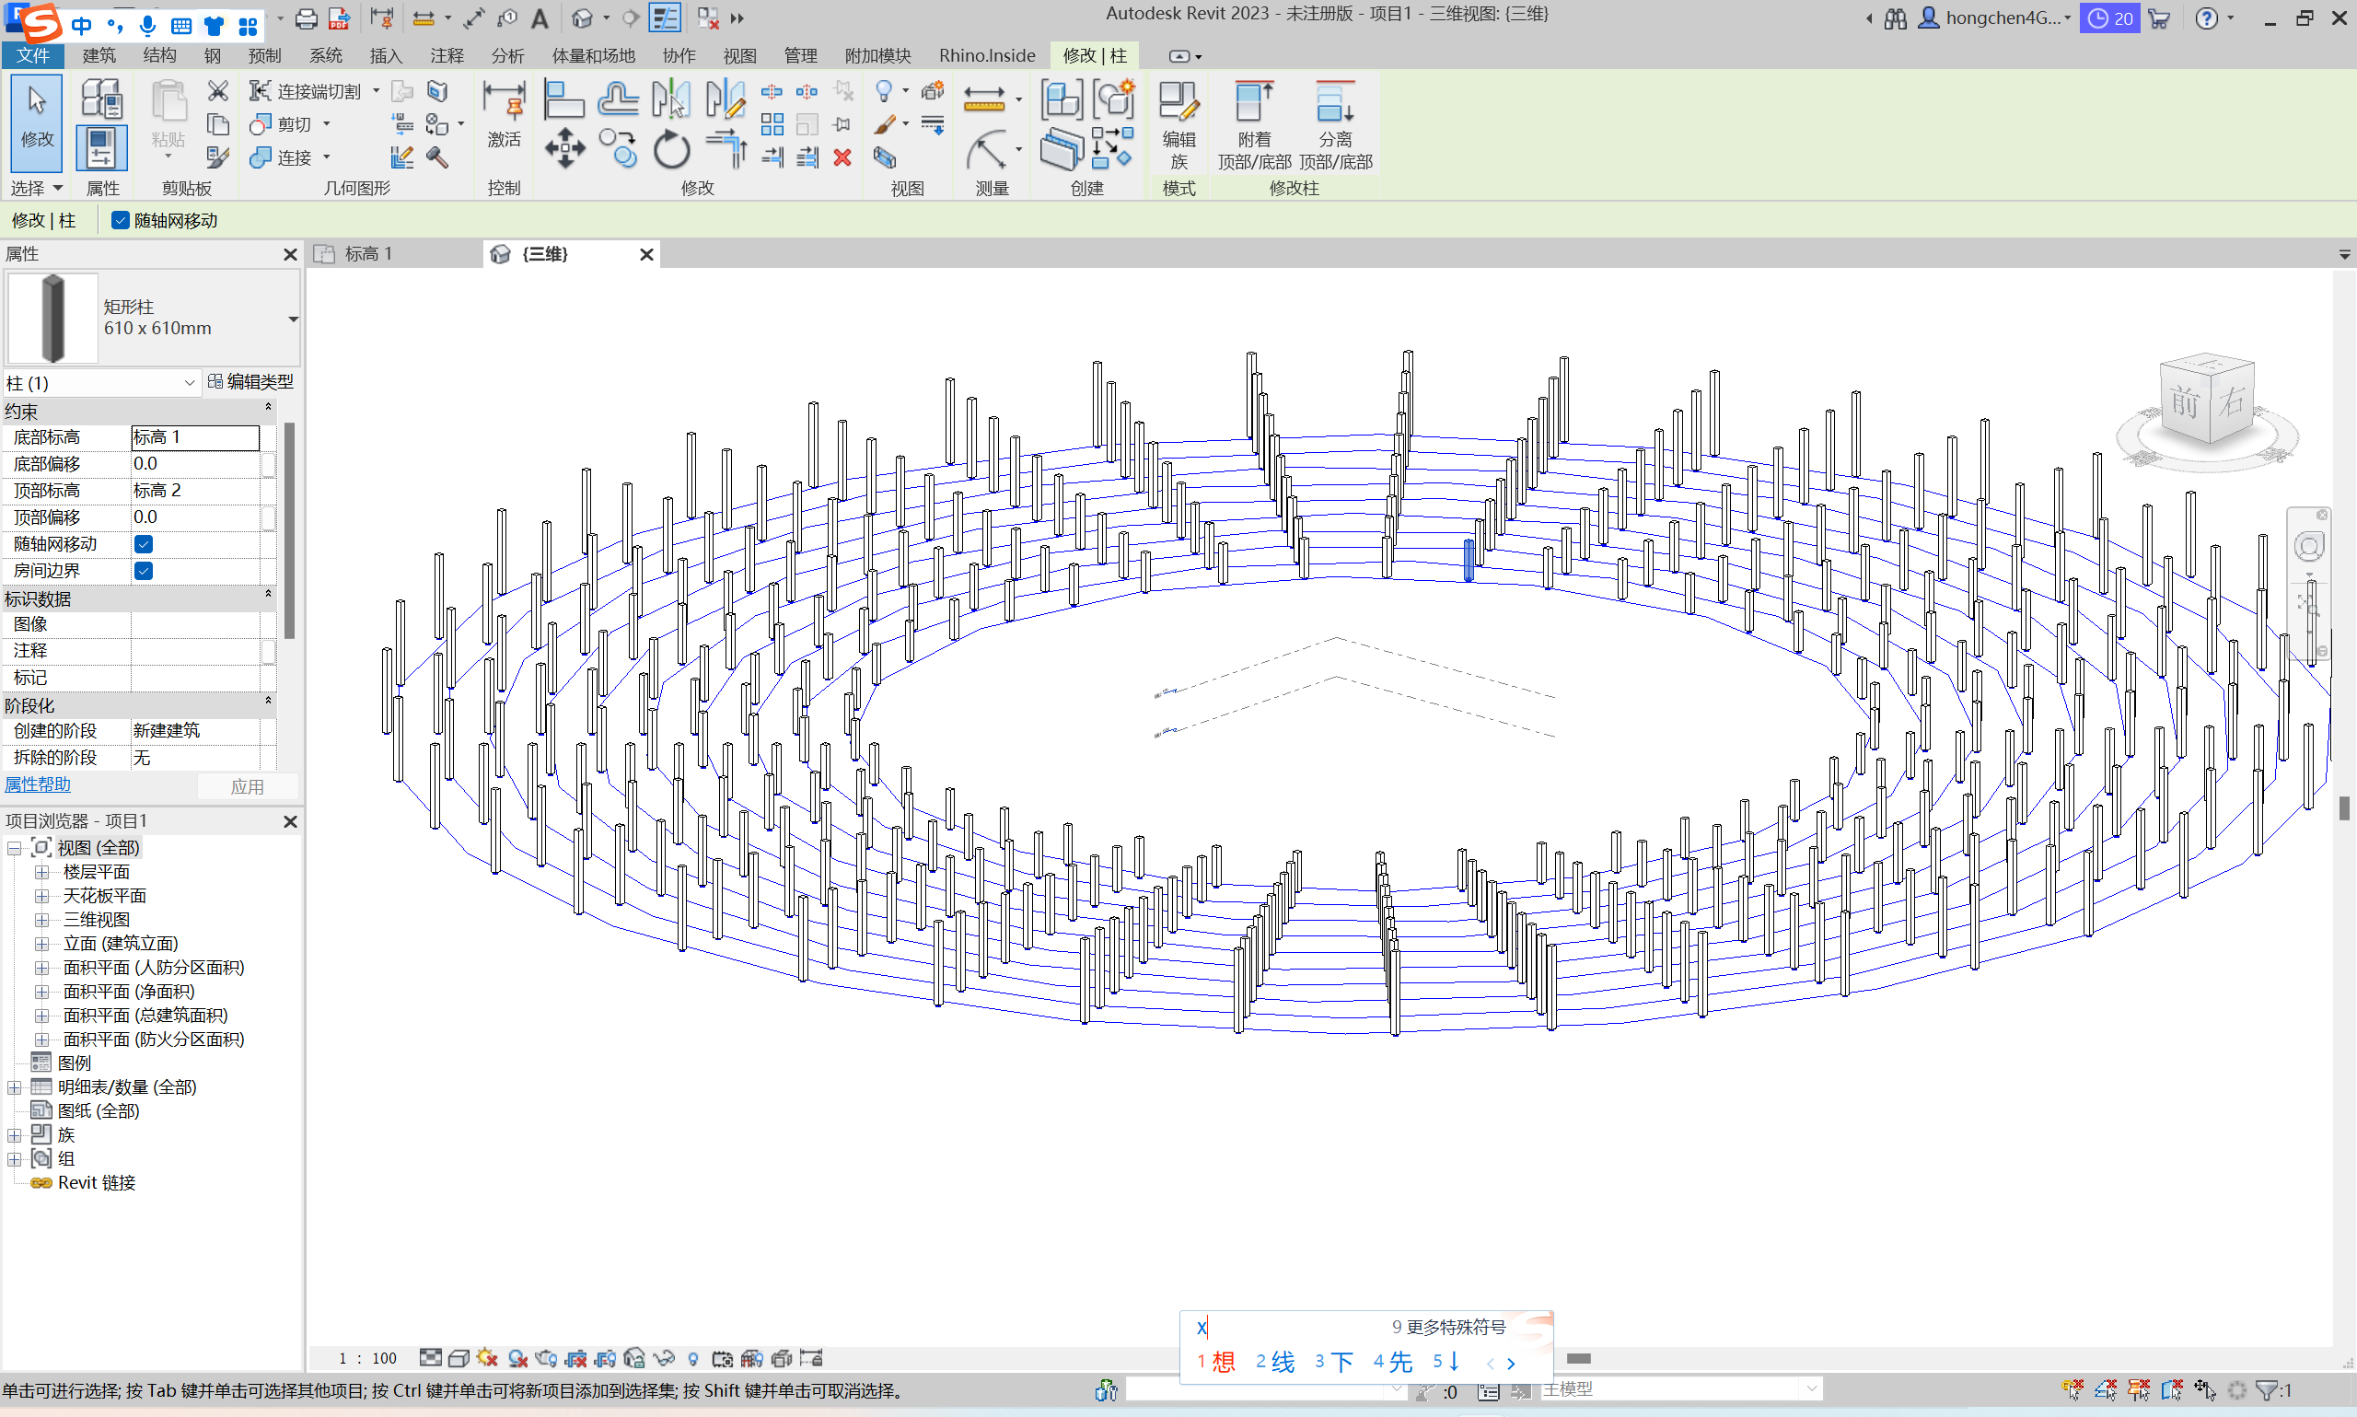Select Revit 链接 in project browser
2357x1417 pixels.
click(x=96, y=1183)
